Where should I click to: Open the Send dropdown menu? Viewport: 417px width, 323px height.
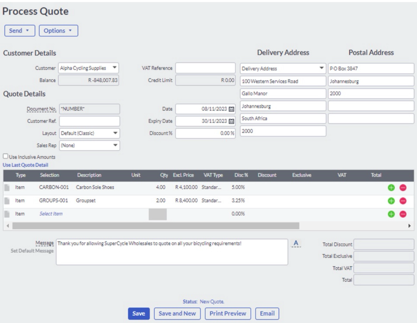point(20,31)
